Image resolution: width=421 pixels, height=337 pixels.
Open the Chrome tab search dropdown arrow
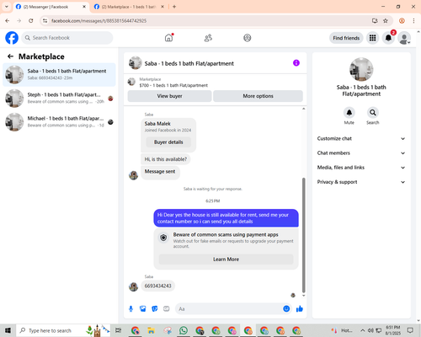pos(7,7)
